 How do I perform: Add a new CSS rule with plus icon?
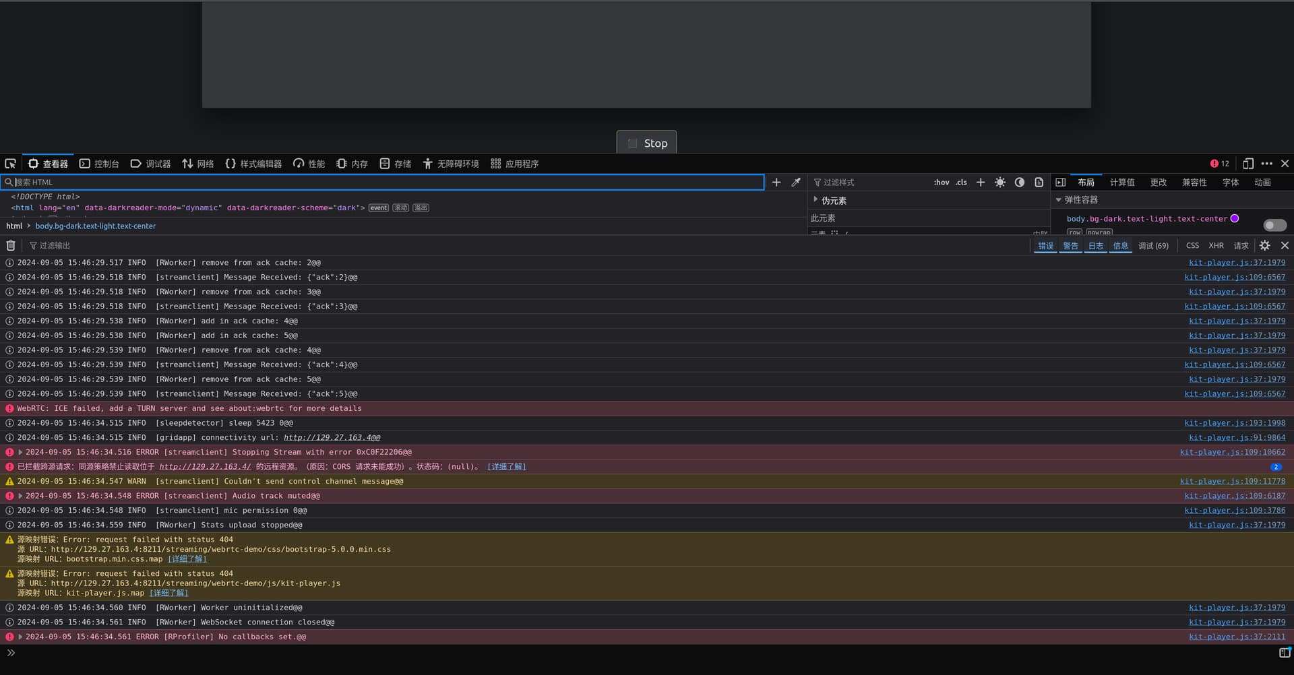click(x=981, y=182)
